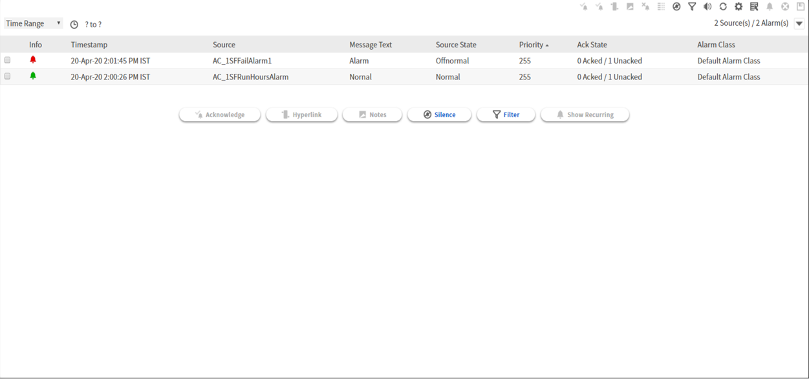Click the green bell for AC_1SFRunHoursAlarm

click(33, 76)
